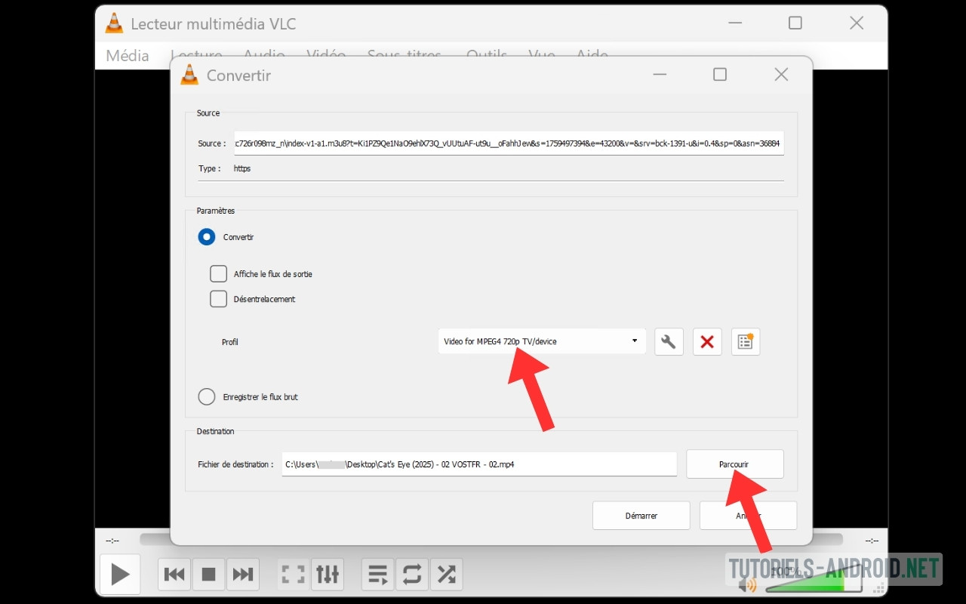Open extended settings equalizer icon
966x604 pixels.
(x=328, y=575)
